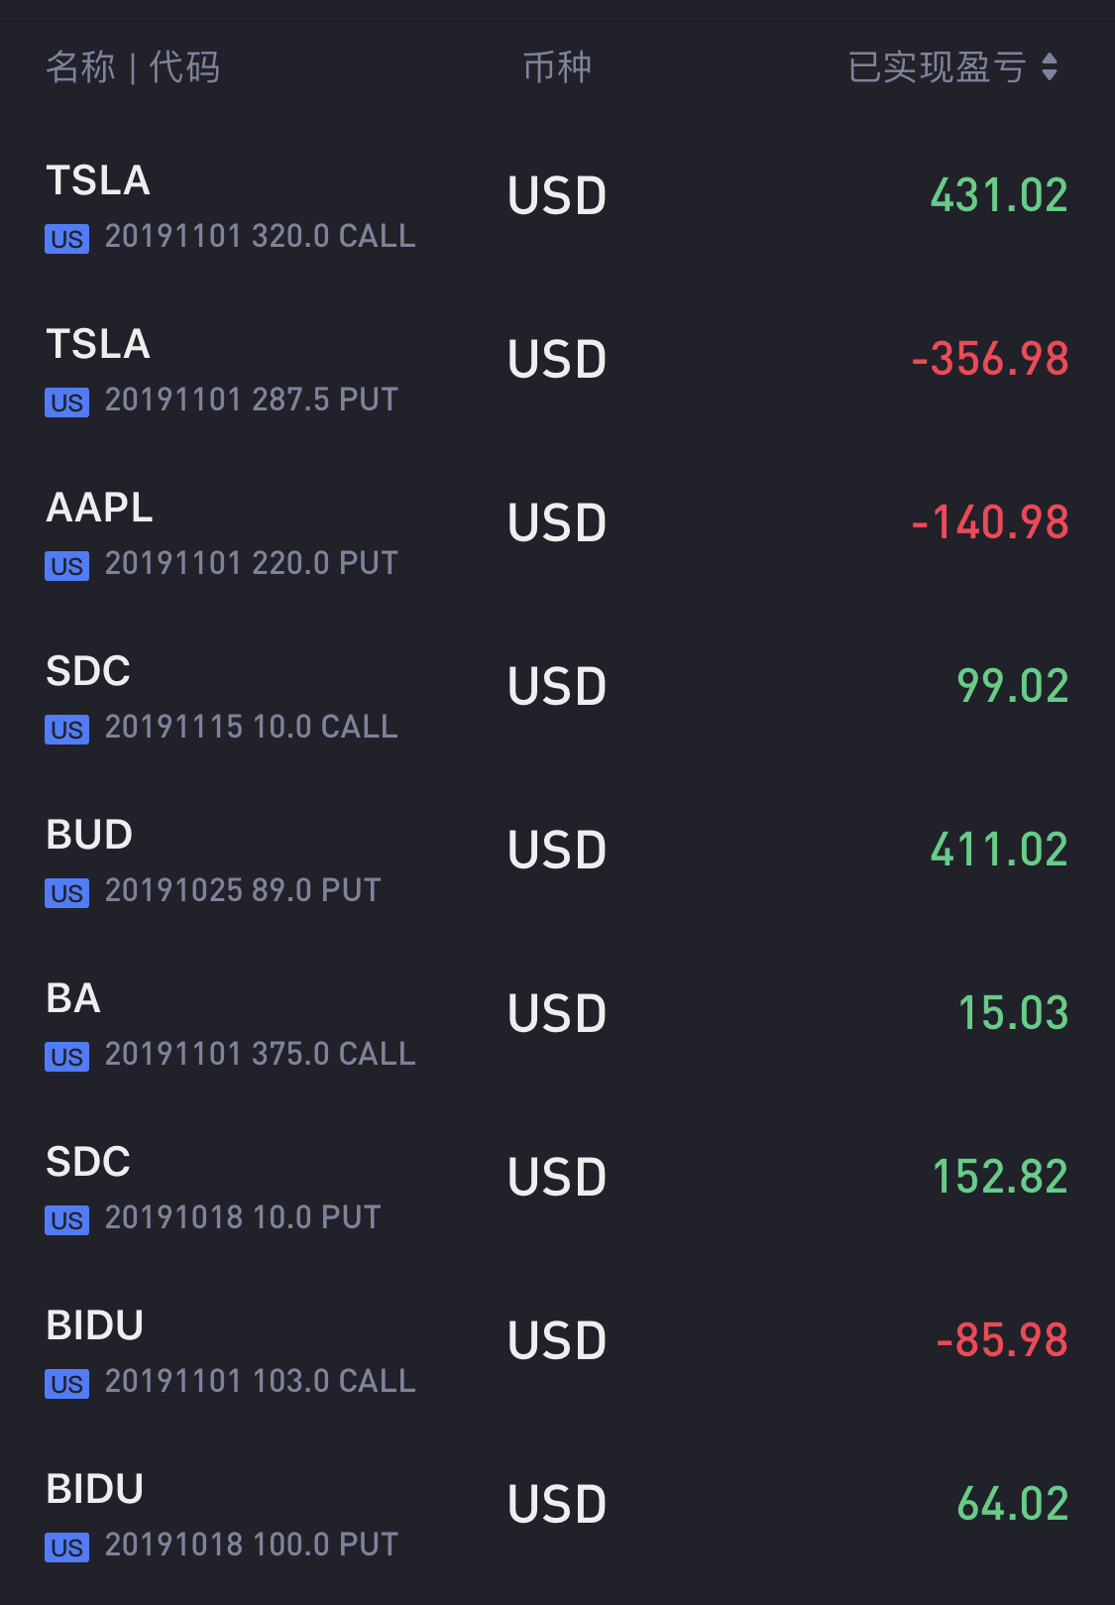Click the 已实现盈亏 column header
1115x1605 pixels.
click(936, 67)
